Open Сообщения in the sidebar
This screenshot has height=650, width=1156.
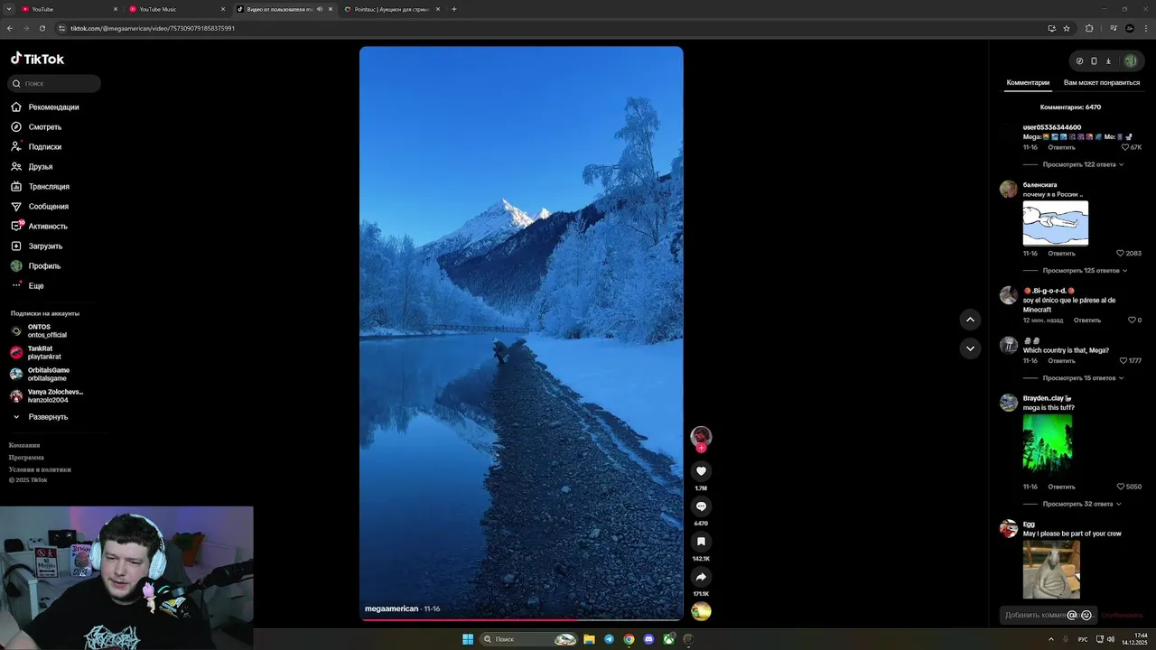(x=48, y=207)
